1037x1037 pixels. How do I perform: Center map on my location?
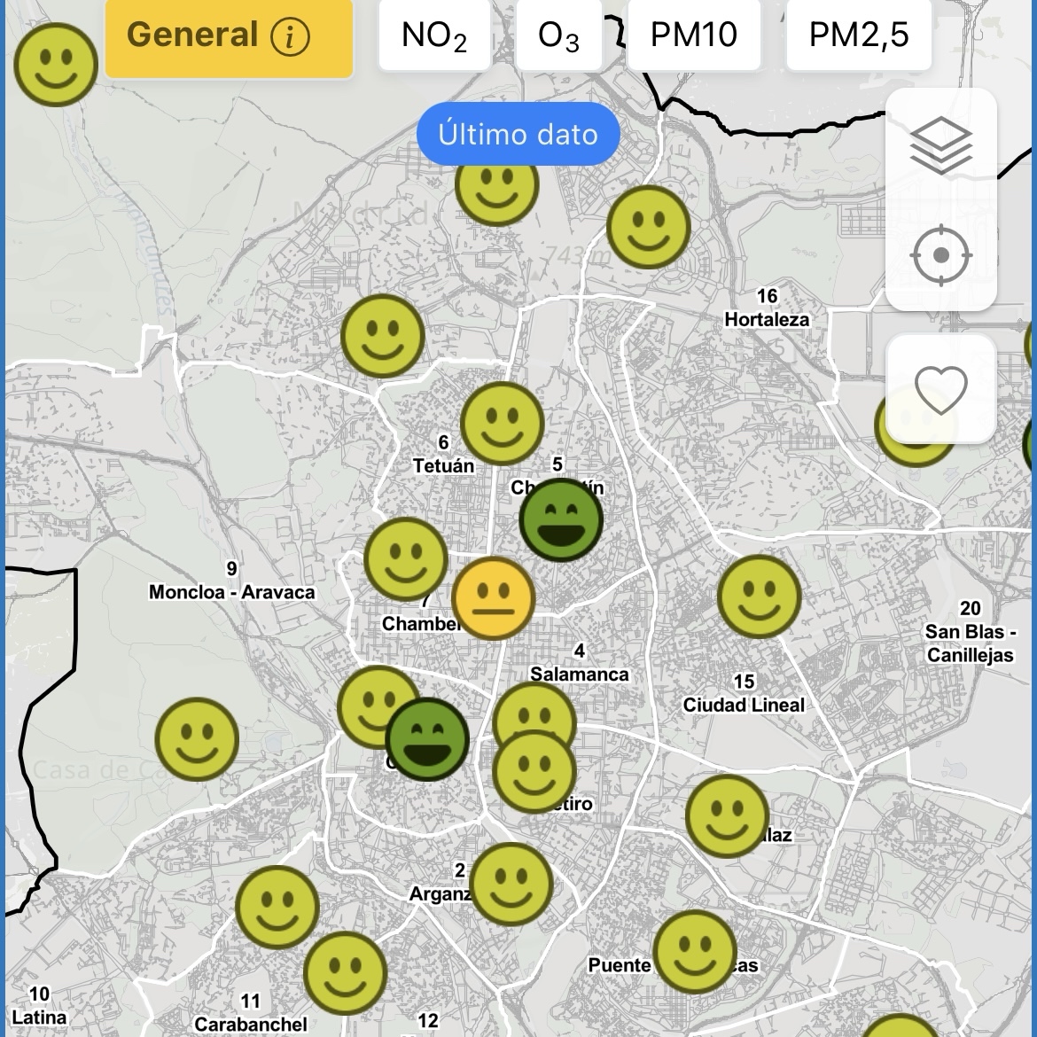click(x=940, y=256)
